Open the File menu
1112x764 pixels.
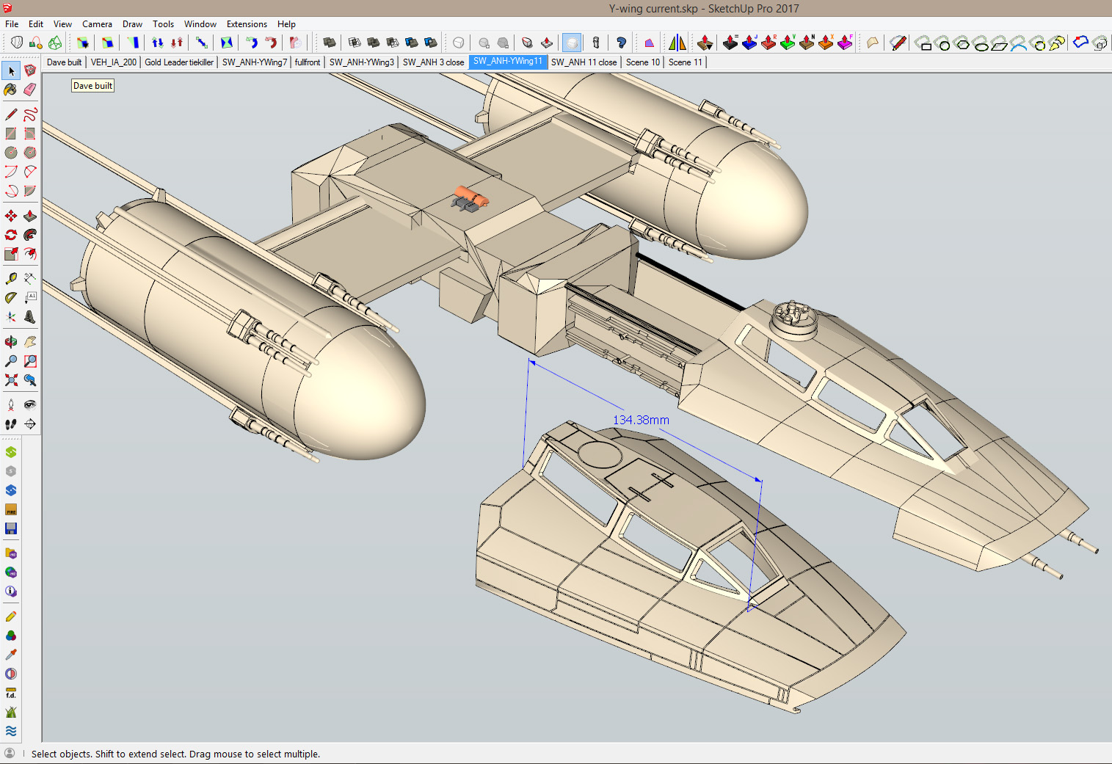pos(12,24)
